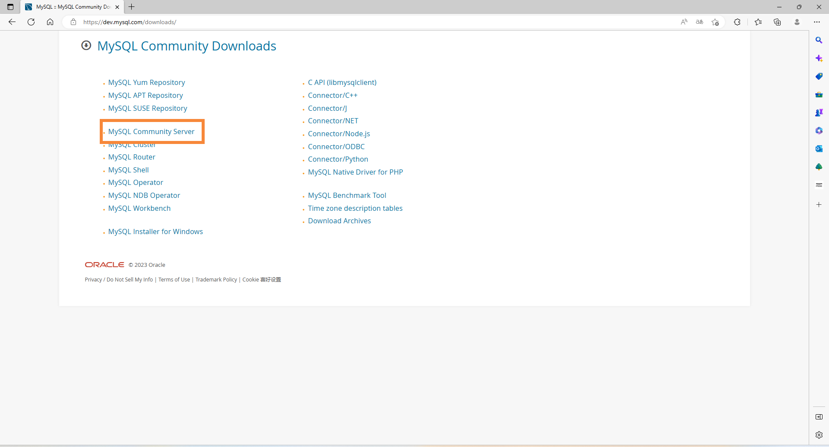Open the user profile menu

coord(797,22)
